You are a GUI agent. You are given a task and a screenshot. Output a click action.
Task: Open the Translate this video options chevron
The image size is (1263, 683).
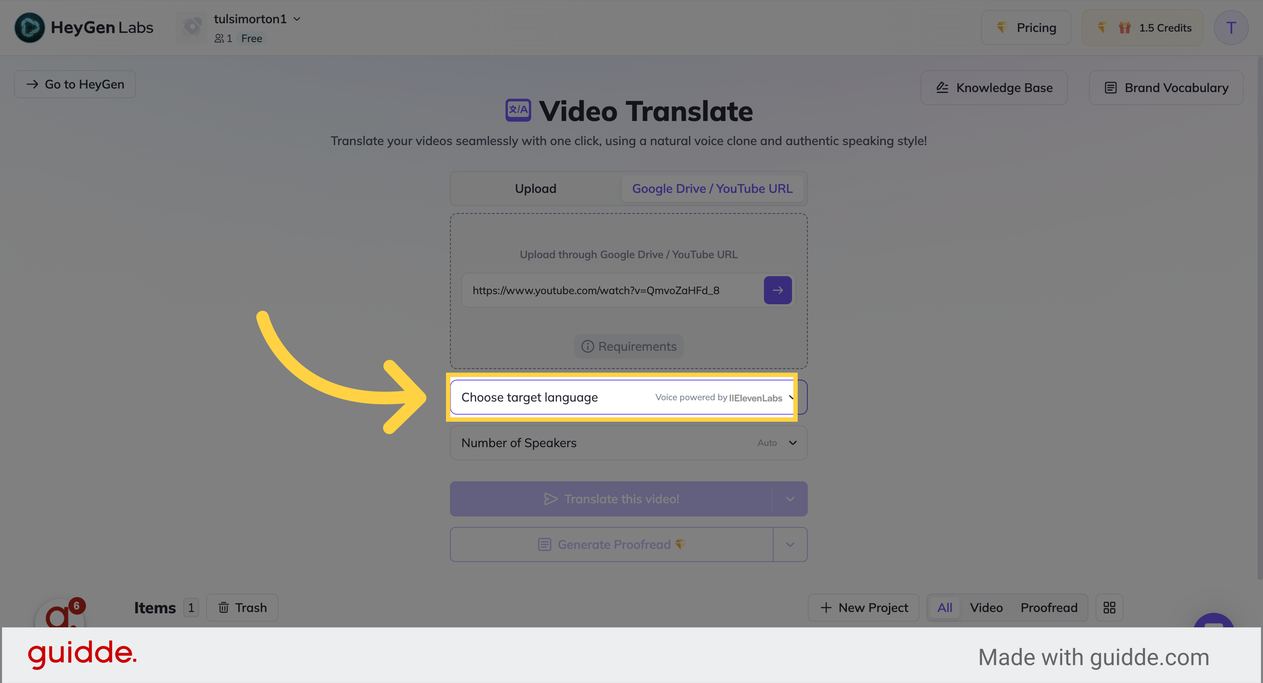click(789, 499)
